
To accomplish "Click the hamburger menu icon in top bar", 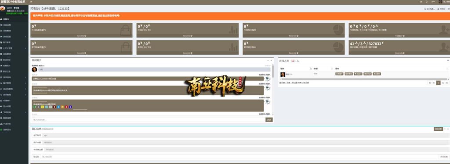I will click(x=31, y=2).
